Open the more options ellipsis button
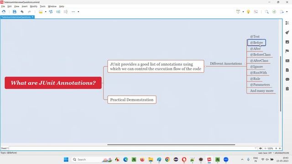The image size is (292, 164). [73, 12]
